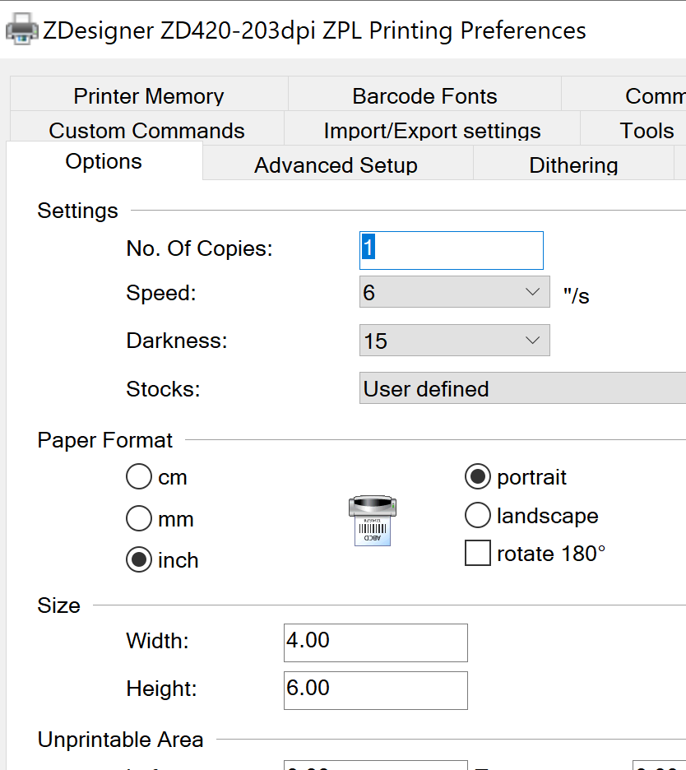The height and width of the screenshot is (770, 686).
Task: Switch to the Printer Memory tab
Action: pyautogui.click(x=149, y=95)
